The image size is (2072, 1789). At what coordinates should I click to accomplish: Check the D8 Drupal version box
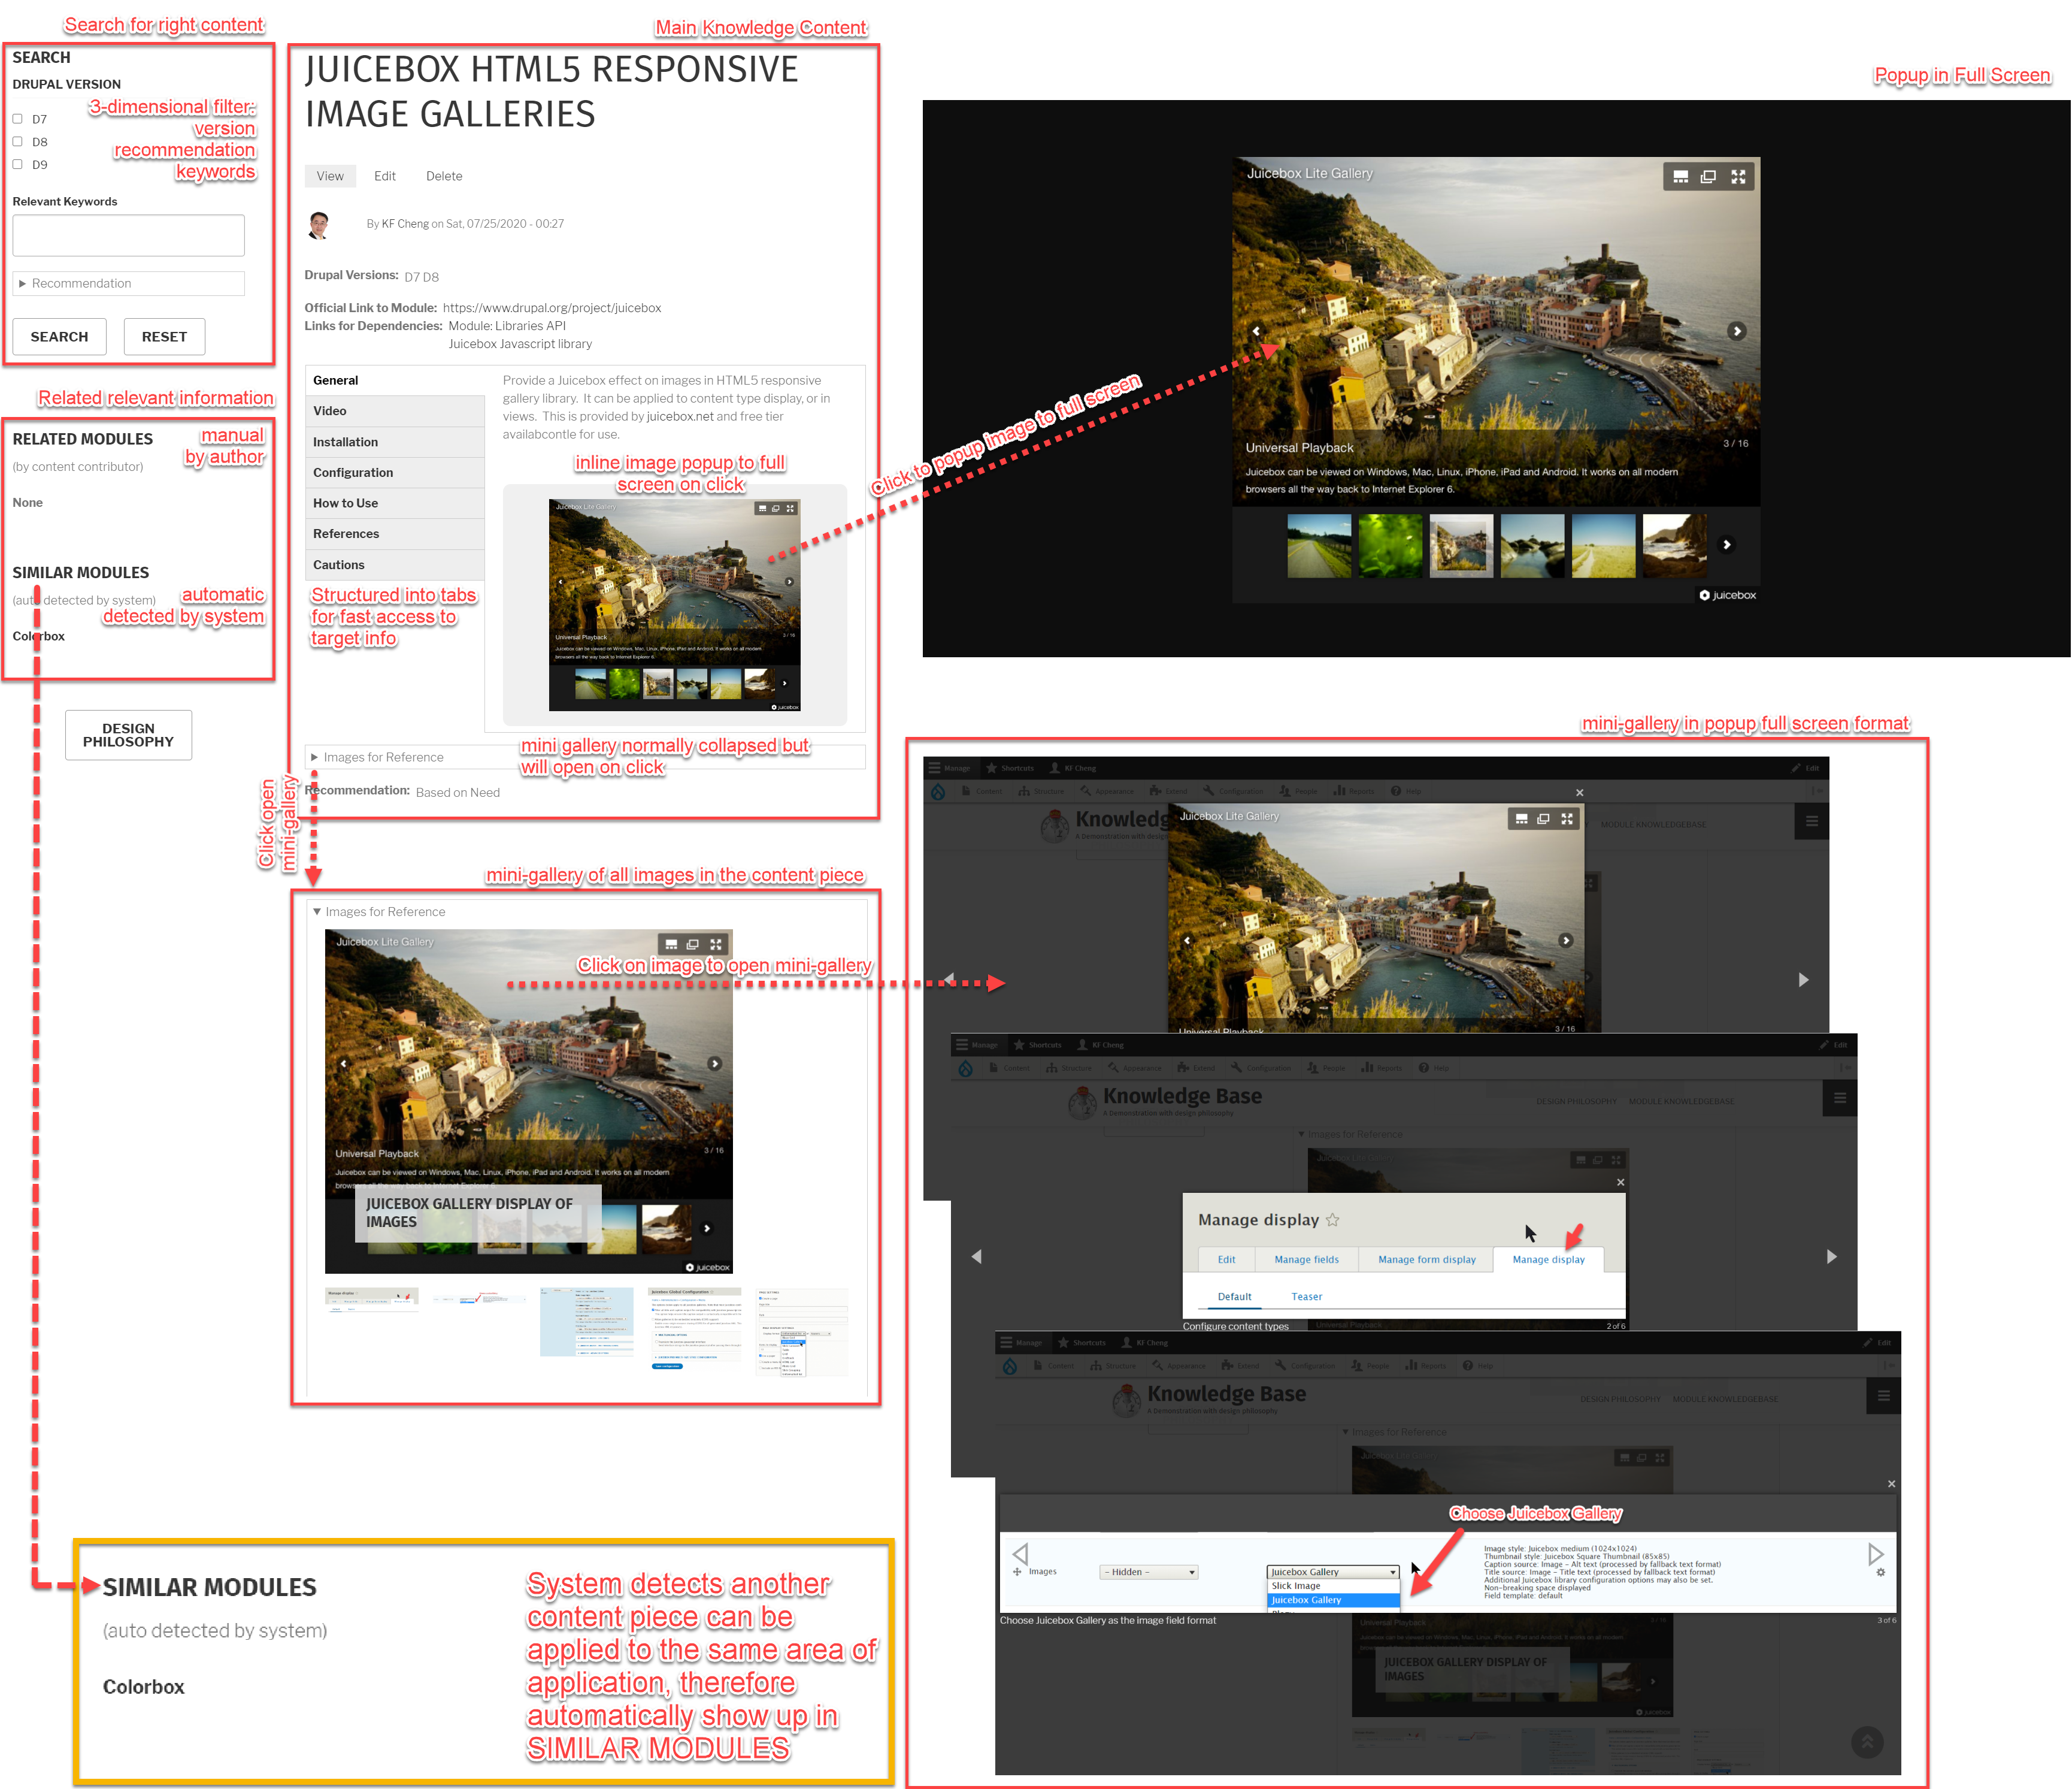(17, 142)
